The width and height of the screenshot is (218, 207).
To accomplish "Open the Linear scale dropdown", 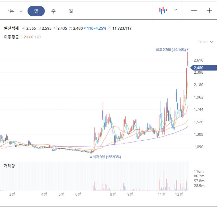I will point(205,42).
